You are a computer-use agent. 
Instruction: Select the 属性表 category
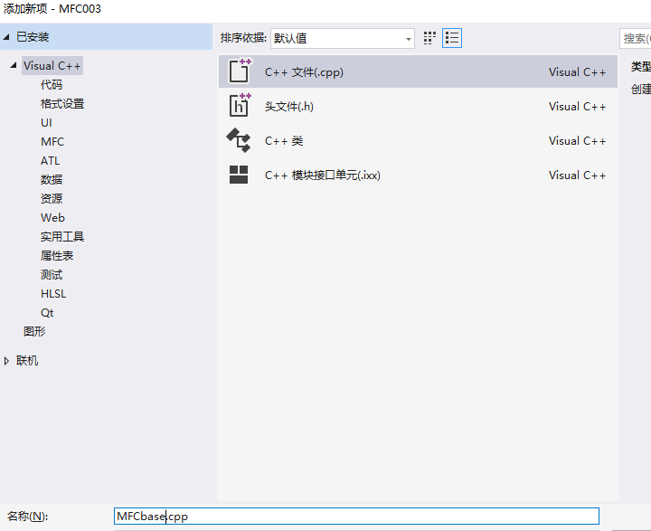pyautogui.click(x=57, y=255)
